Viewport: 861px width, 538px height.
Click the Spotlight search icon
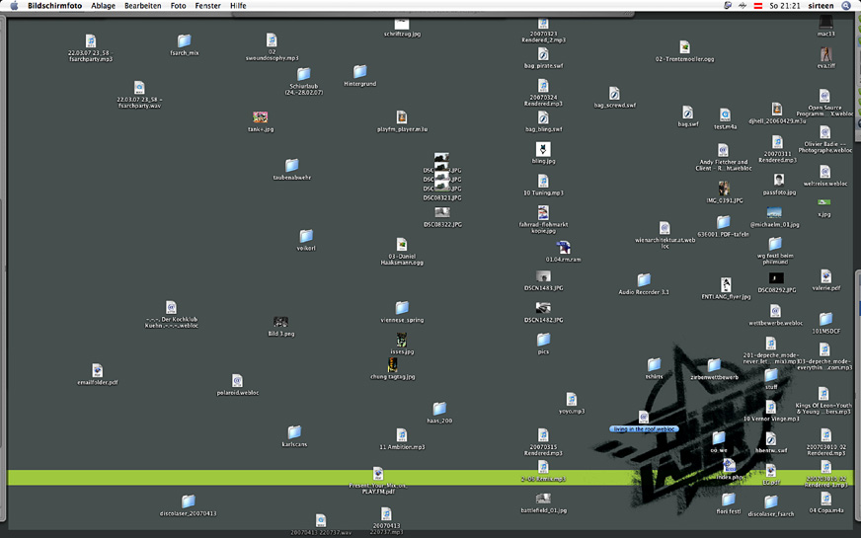pos(846,6)
